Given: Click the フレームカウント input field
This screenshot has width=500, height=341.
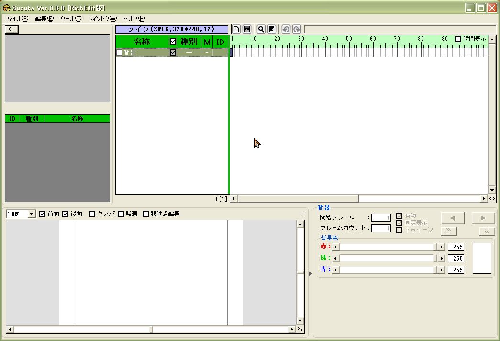Looking at the screenshot, I should [381, 228].
